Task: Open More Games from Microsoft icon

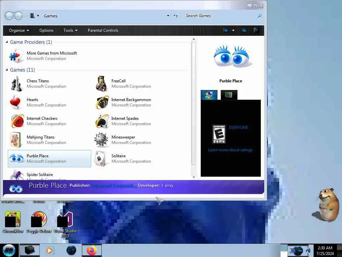Action: point(16,56)
